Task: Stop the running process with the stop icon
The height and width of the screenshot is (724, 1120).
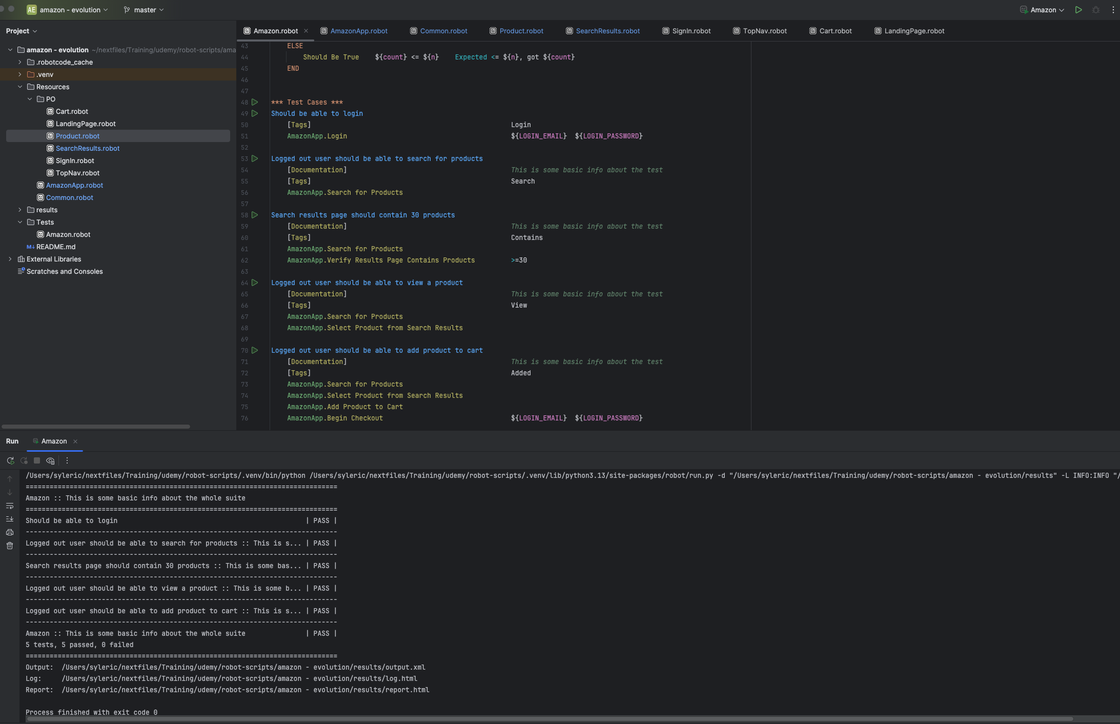Action: [37, 460]
